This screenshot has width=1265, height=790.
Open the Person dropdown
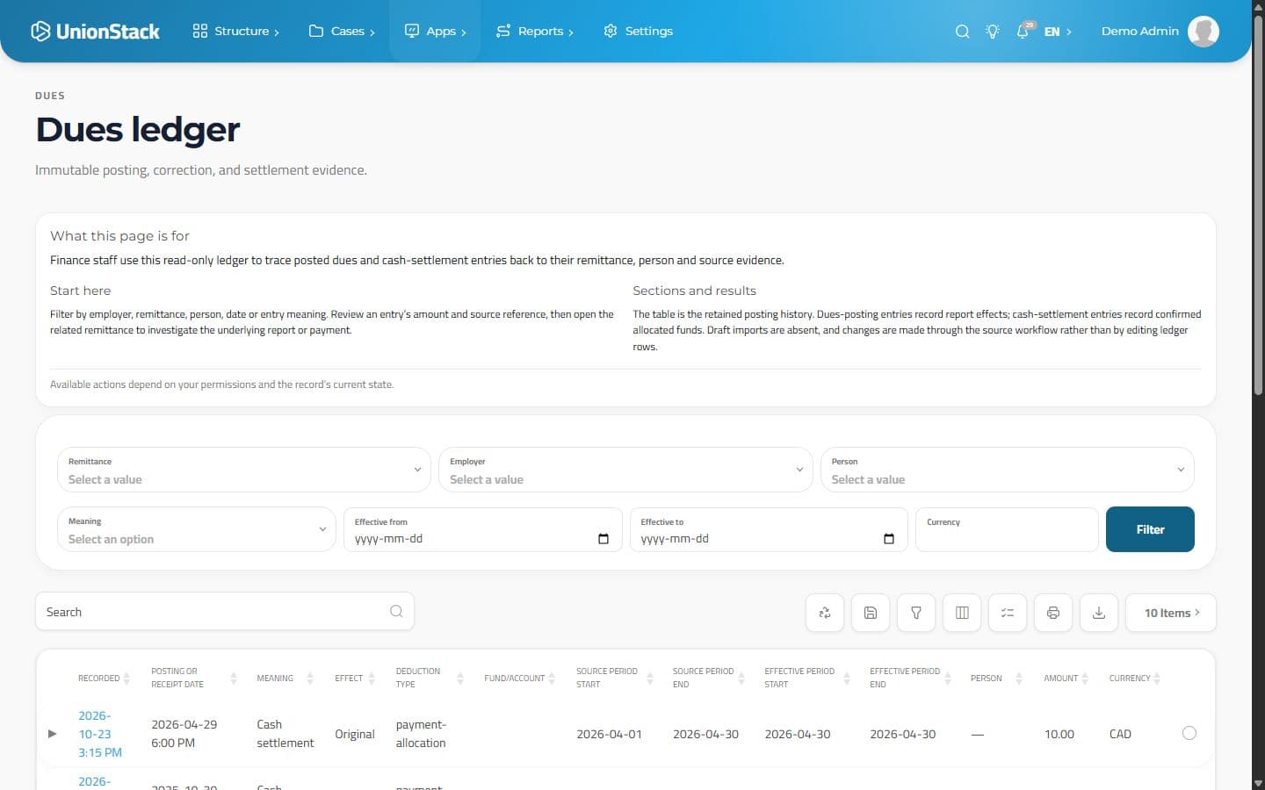(x=1008, y=470)
